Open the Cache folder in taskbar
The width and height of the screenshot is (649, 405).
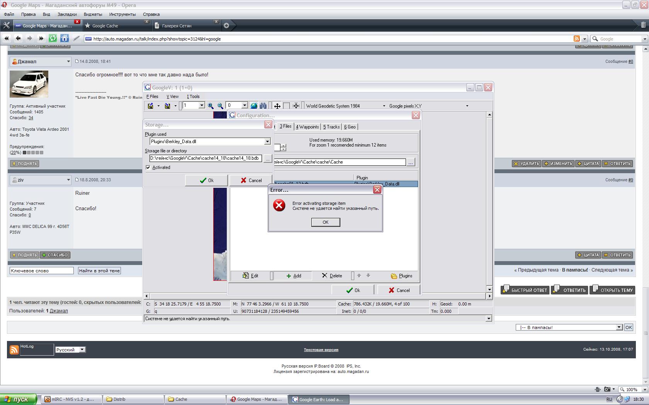click(195, 399)
